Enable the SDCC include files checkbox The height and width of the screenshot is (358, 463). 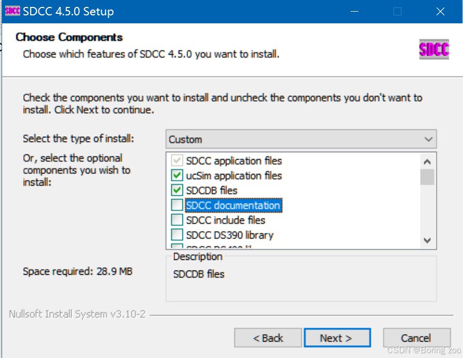[x=177, y=220]
